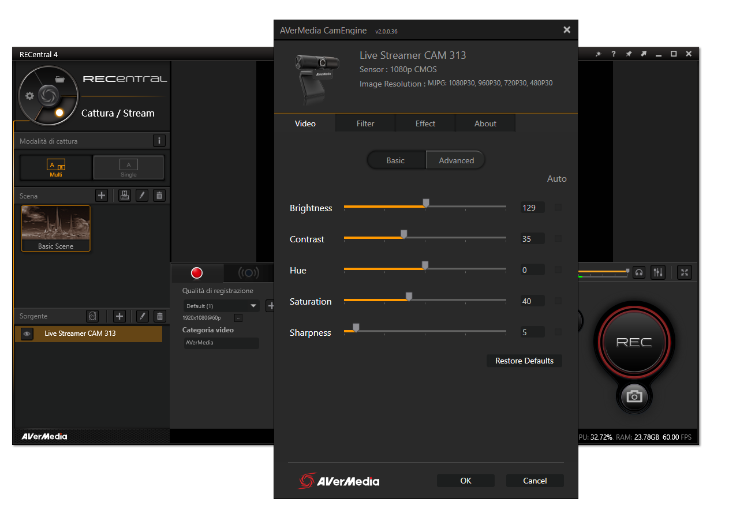Click the fullscreen expand preview icon

click(685, 272)
